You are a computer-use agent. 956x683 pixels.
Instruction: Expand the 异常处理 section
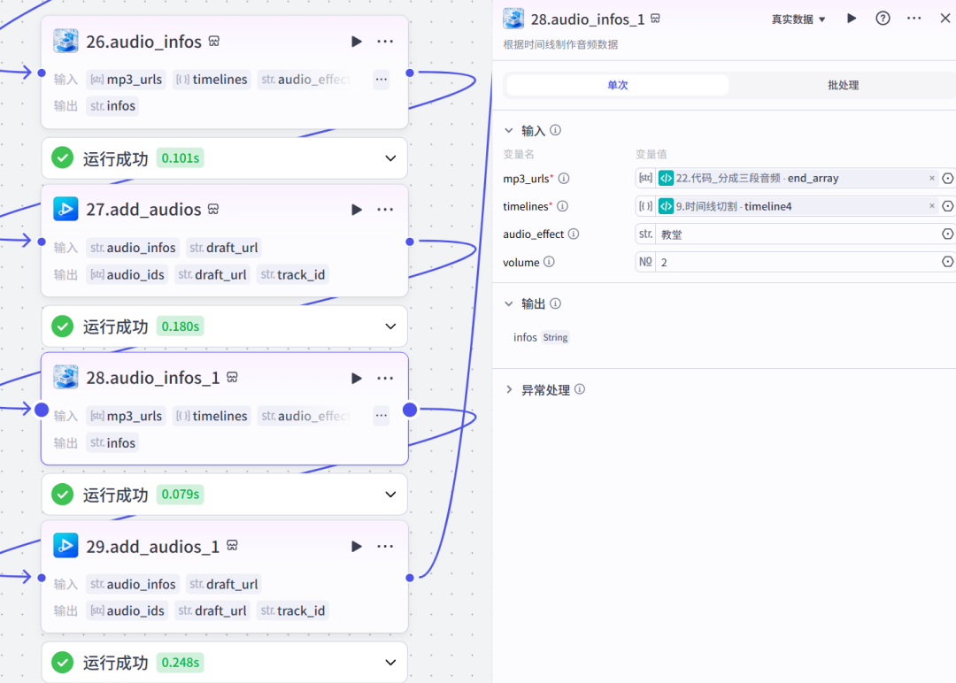click(x=509, y=390)
